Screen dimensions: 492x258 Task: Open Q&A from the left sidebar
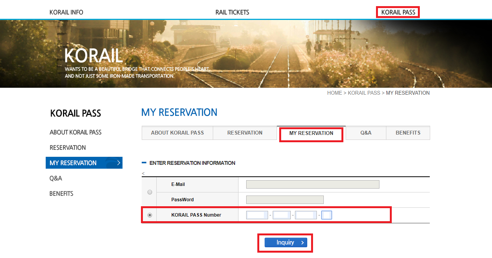coord(56,178)
